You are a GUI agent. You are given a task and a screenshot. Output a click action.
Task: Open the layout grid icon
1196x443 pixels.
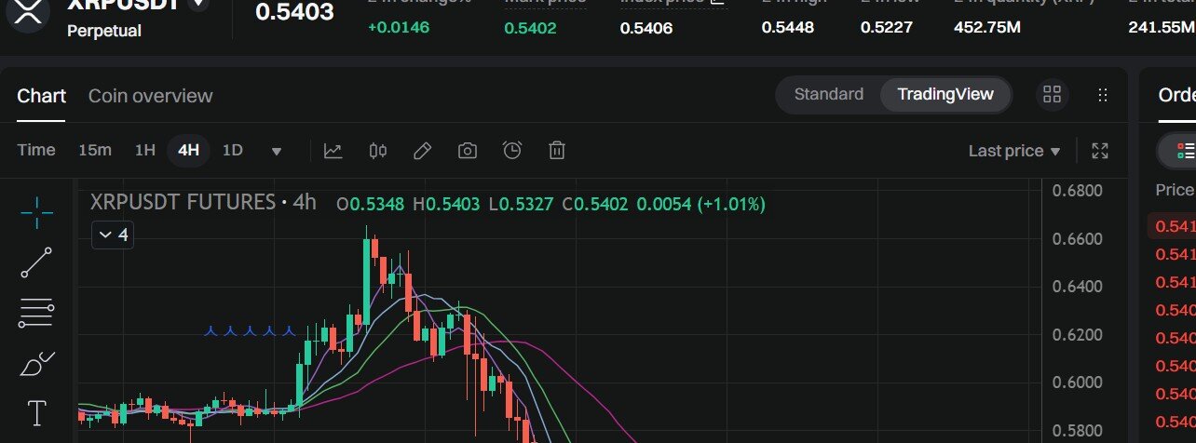point(1052,94)
